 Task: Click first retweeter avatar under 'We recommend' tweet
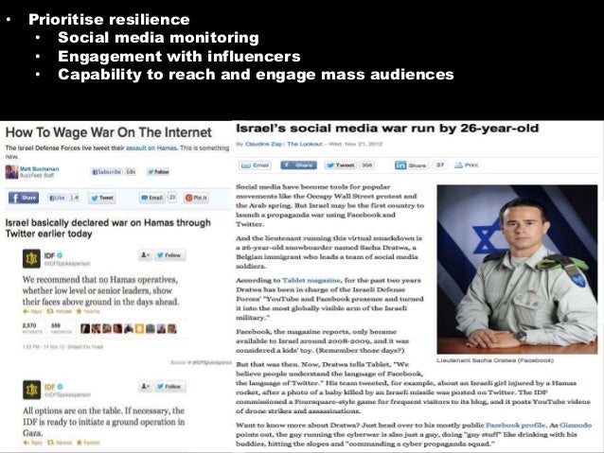85,328
